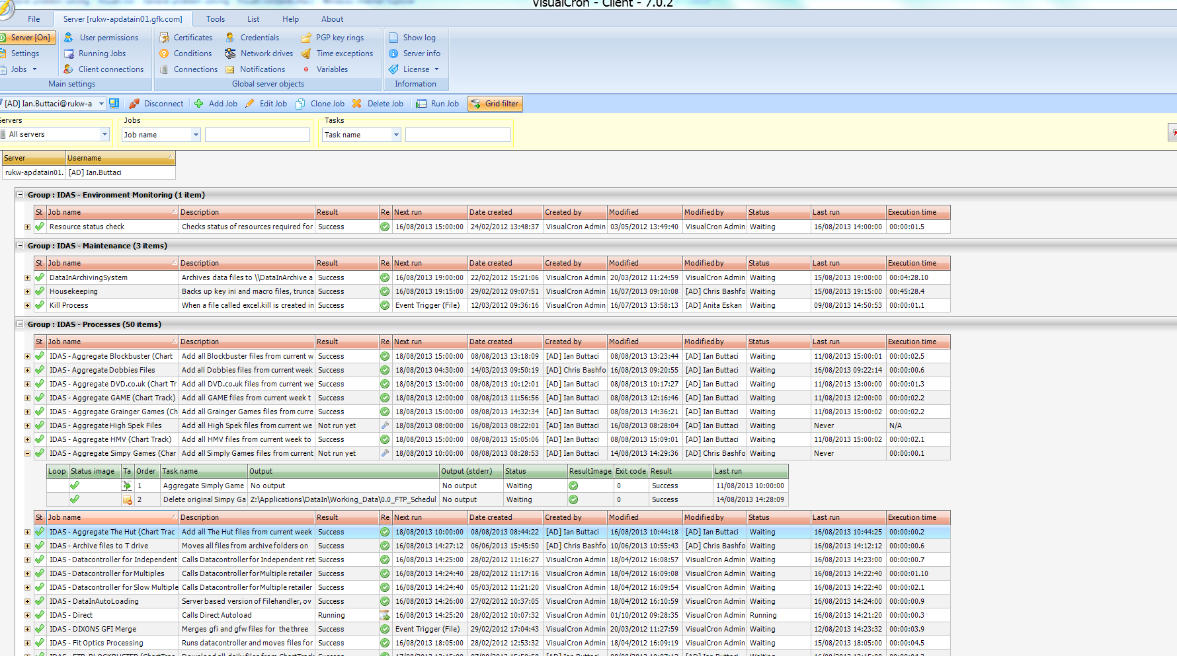Open the All servers dropdown
The width and height of the screenshot is (1177, 656).
pyautogui.click(x=104, y=134)
